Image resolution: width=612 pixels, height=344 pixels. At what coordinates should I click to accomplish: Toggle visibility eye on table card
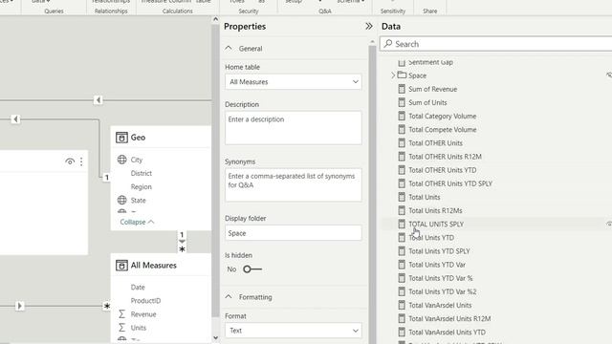(70, 161)
